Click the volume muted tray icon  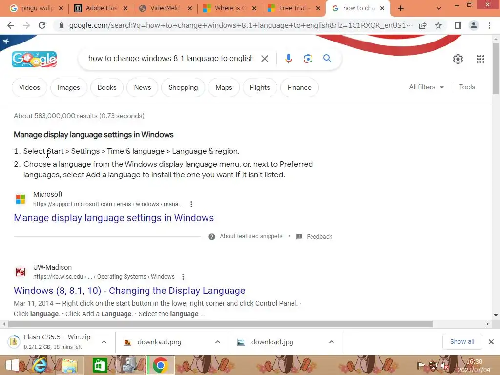click(x=444, y=365)
